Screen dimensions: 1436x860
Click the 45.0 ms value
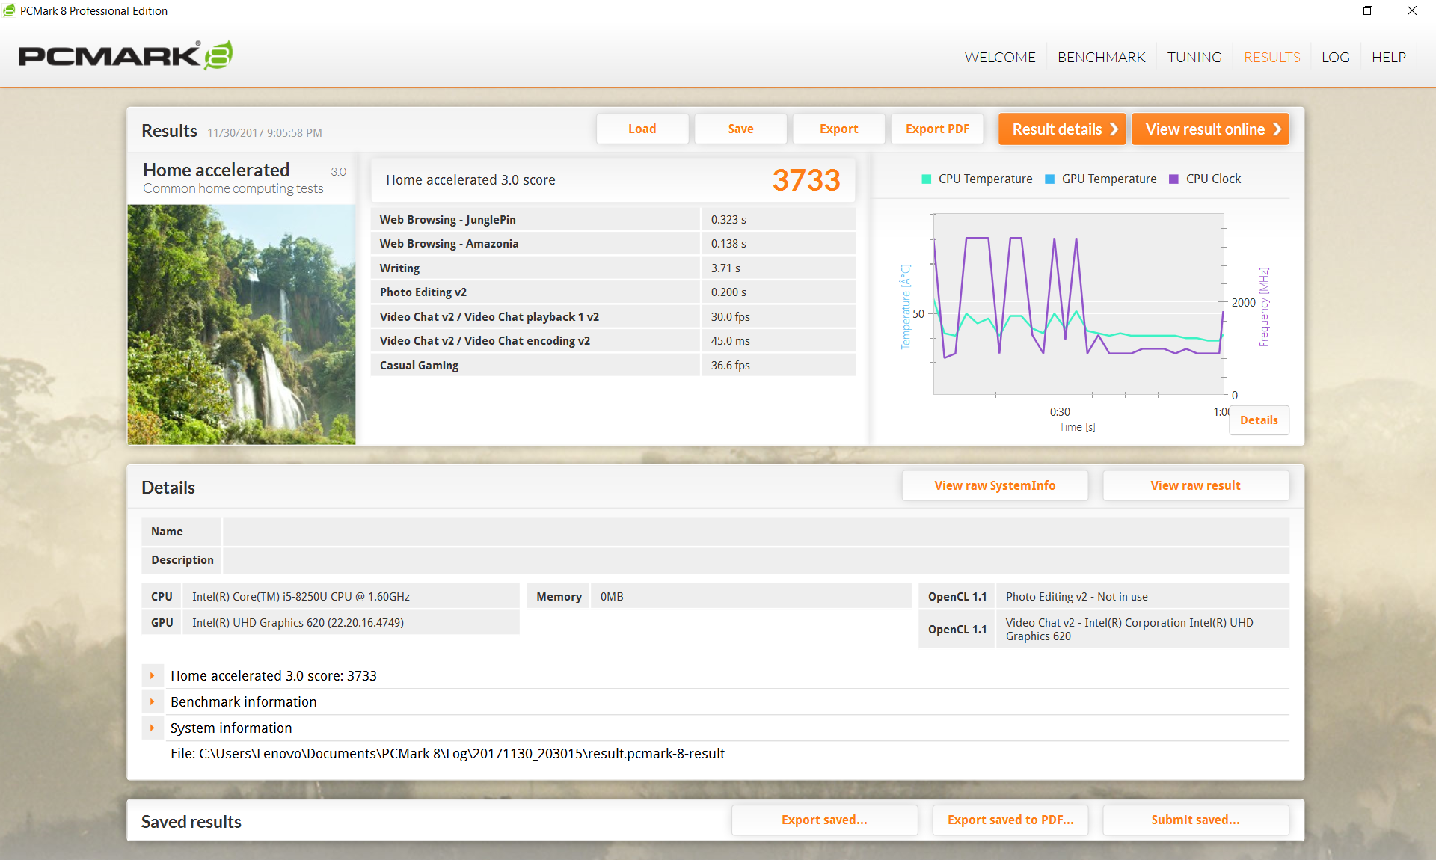(x=730, y=341)
